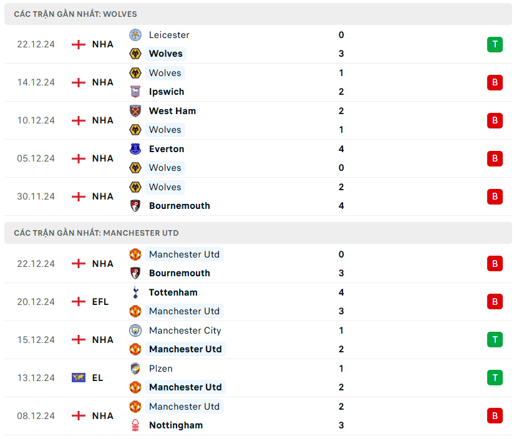The height and width of the screenshot is (439, 514).
Task: Click the Plzen club crest icon
Action: pyautogui.click(x=135, y=369)
